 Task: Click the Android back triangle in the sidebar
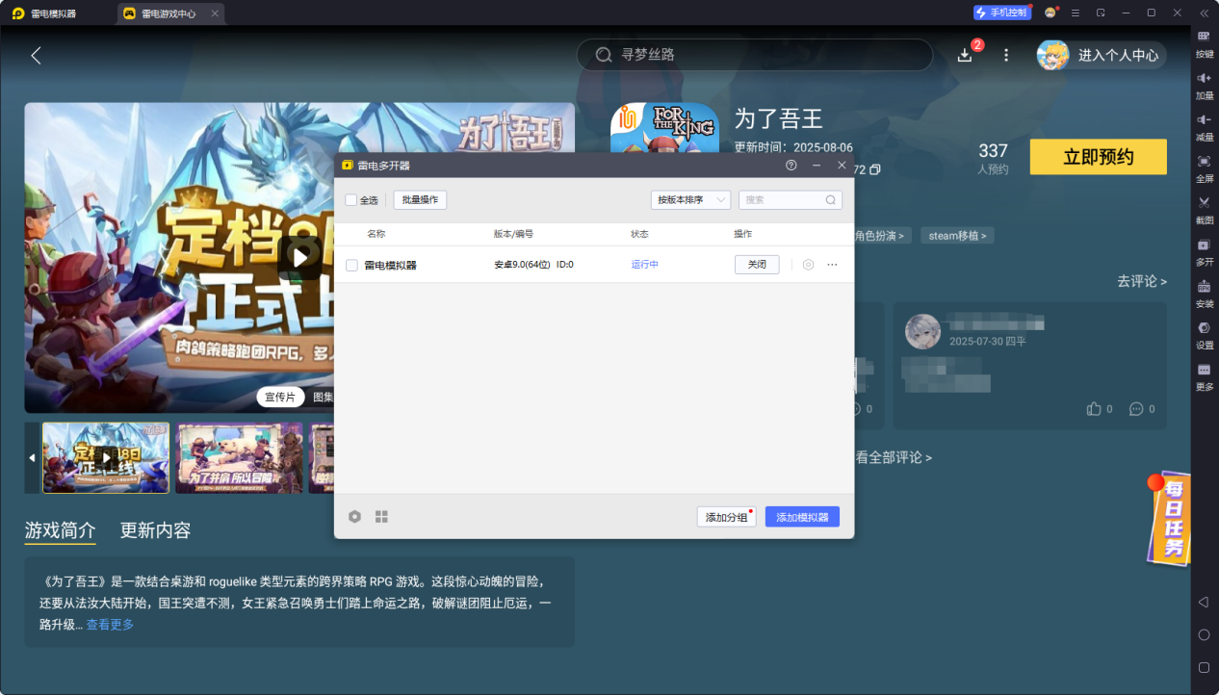(1204, 603)
